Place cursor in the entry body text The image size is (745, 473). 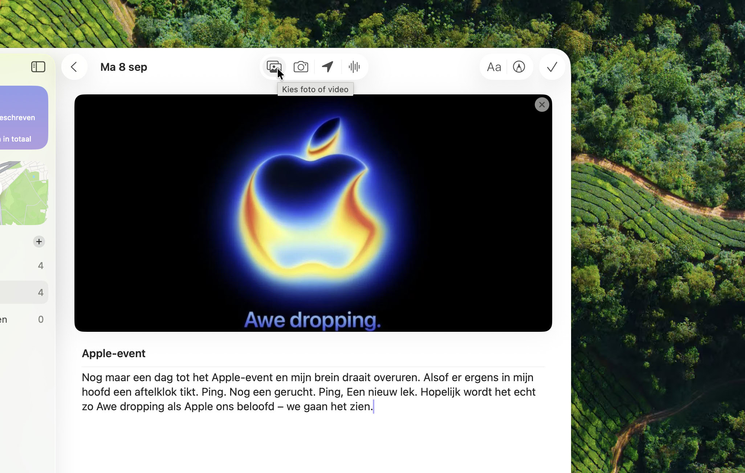click(309, 392)
